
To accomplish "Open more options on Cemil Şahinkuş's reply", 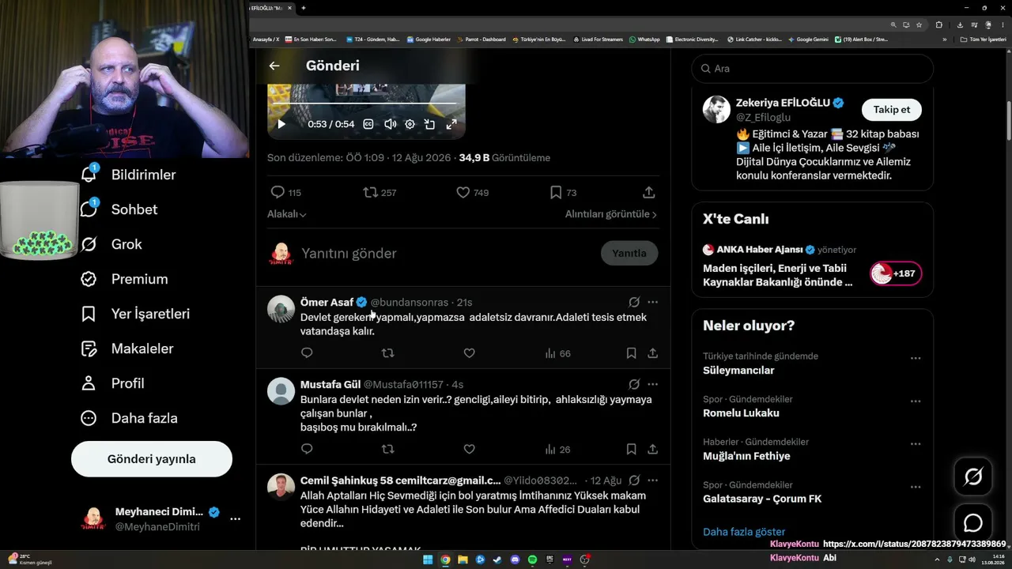I will 652,480.
